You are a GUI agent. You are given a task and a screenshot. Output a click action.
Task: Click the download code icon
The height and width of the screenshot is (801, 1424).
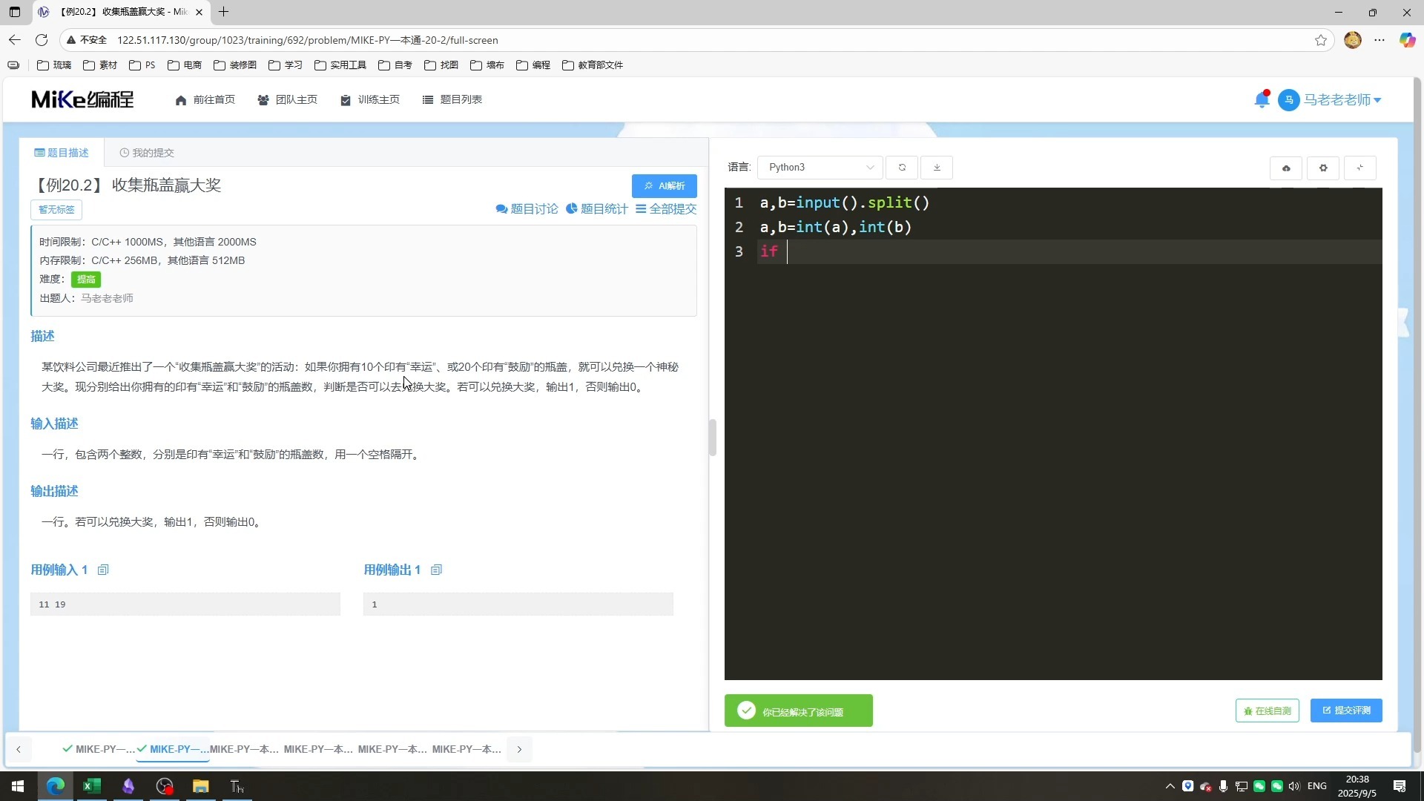(x=937, y=168)
